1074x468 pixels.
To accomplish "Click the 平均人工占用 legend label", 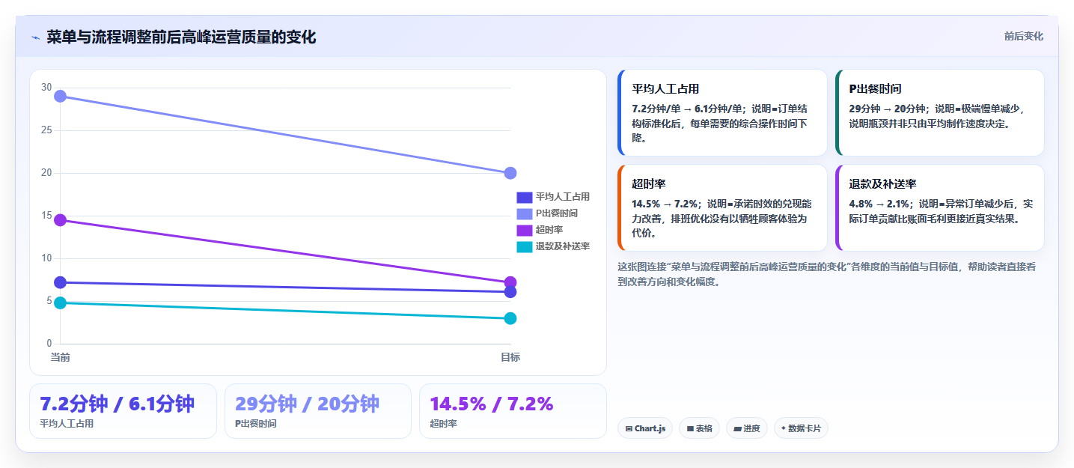I will (563, 197).
